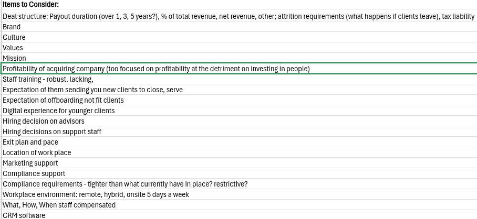Screen dimensions: 477x219
Task: Select the 'Brand' cell
Action: click(x=239, y=27)
